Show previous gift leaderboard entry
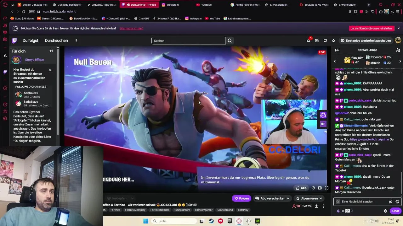 (335, 61)
